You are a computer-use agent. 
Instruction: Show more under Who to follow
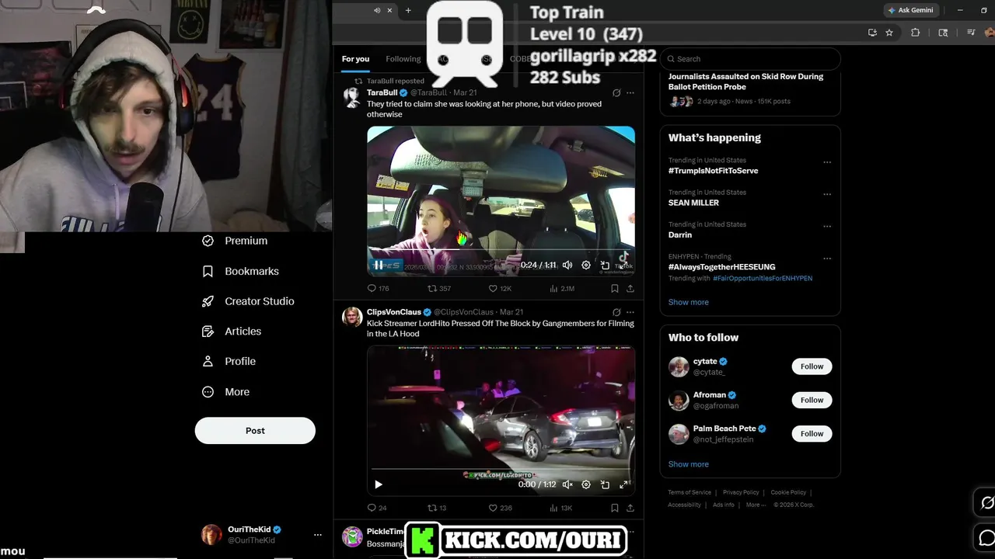click(x=689, y=464)
